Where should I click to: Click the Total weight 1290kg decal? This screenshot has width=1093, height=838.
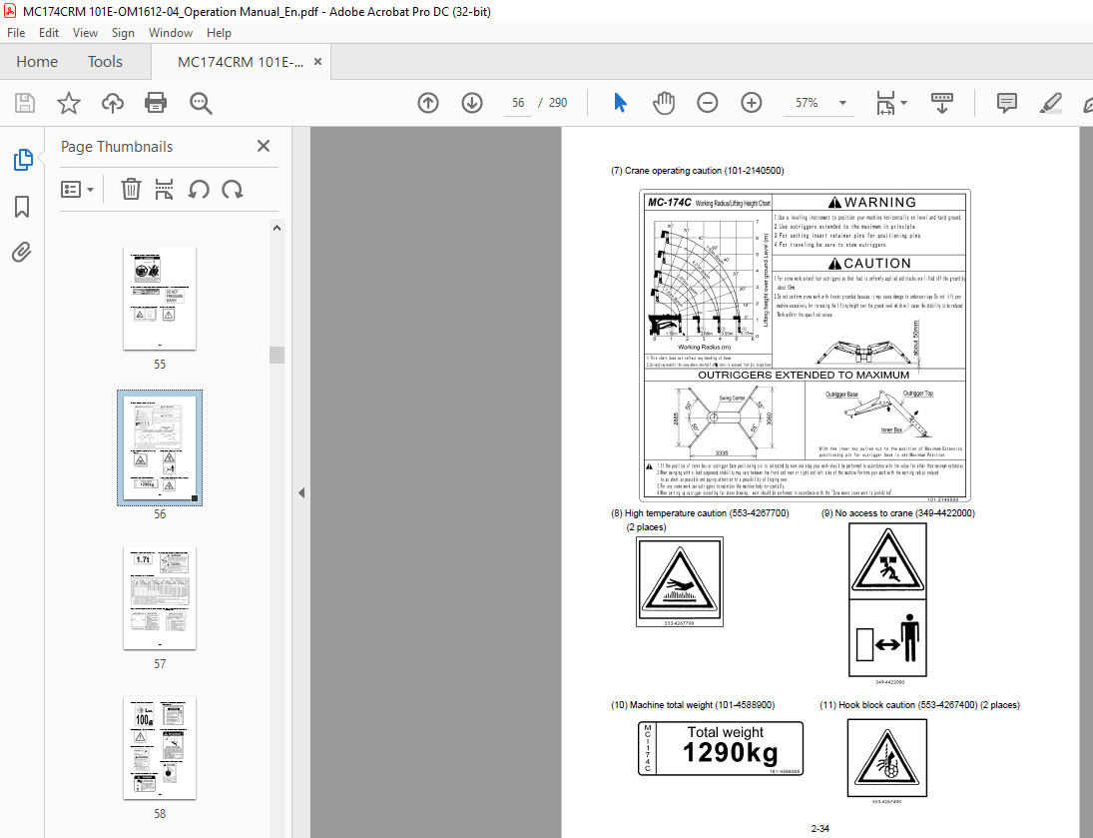(x=721, y=748)
